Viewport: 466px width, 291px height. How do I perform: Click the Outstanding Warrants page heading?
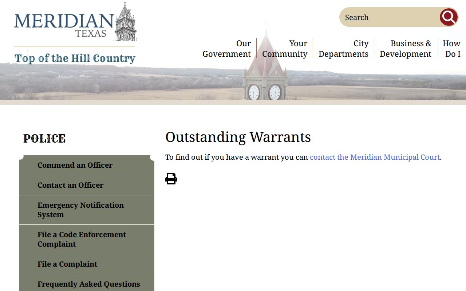coord(238,137)
